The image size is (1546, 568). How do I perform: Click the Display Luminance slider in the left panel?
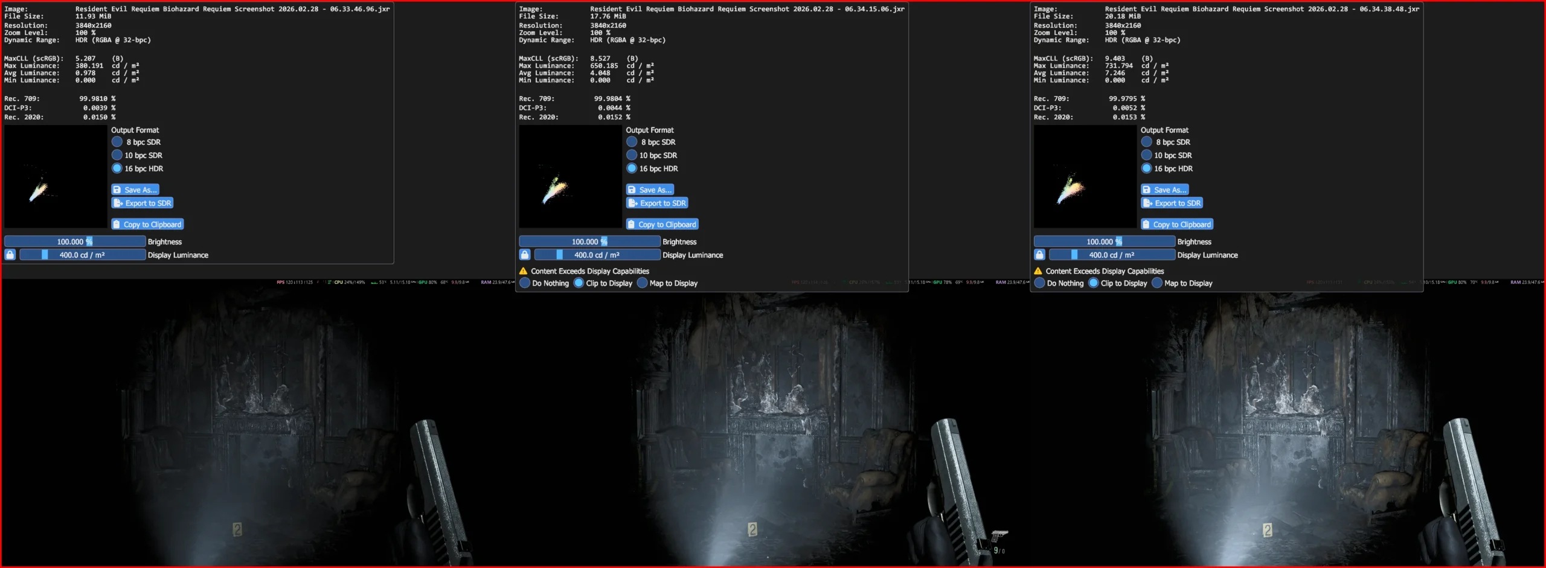(x=83, y=255)
